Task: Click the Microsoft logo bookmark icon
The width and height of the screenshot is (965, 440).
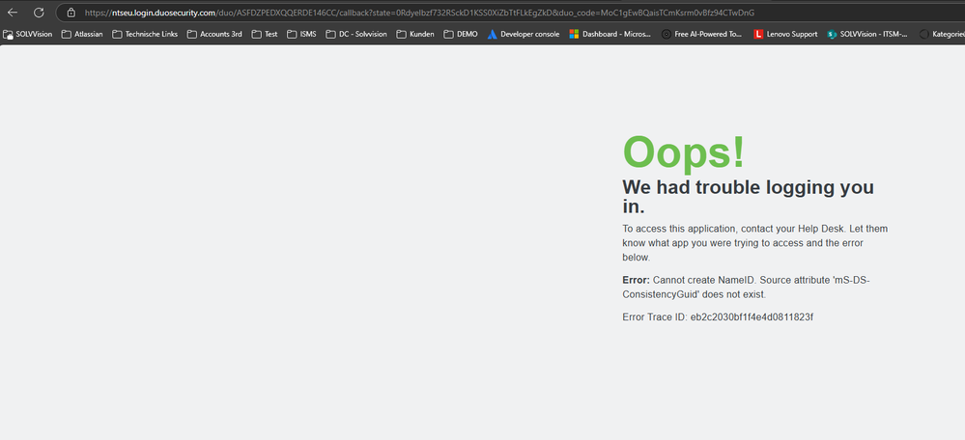Action: click(x=574, y=35)
